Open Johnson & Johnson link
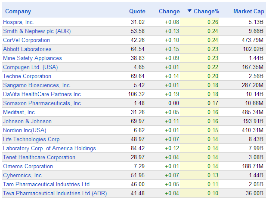Screen dimensions: 266x200 pyautogui.click(x=27, y=121)
